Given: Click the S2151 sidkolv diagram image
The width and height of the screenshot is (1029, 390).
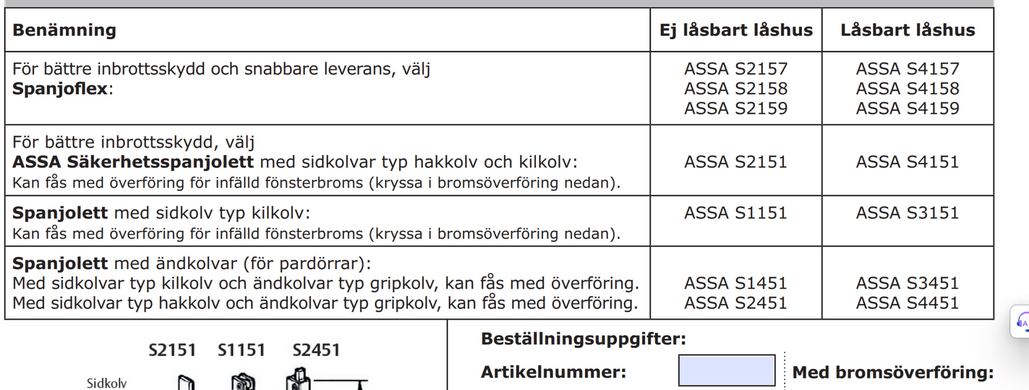Looking at the screenshot, I should pyautogui.click(x=186, y=382).
